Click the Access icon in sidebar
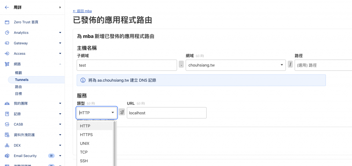This screenshot has height=166, width=352. pos(7,53)
